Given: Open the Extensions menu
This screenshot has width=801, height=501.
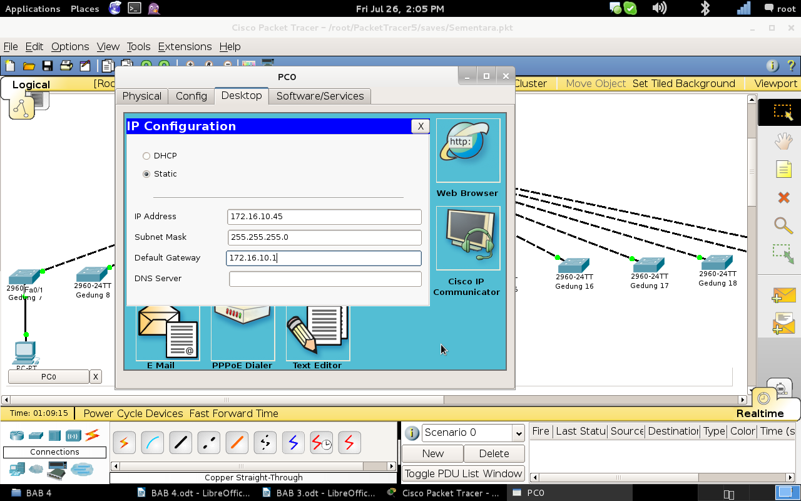Looking at the screenshot, I should (185, 46).
